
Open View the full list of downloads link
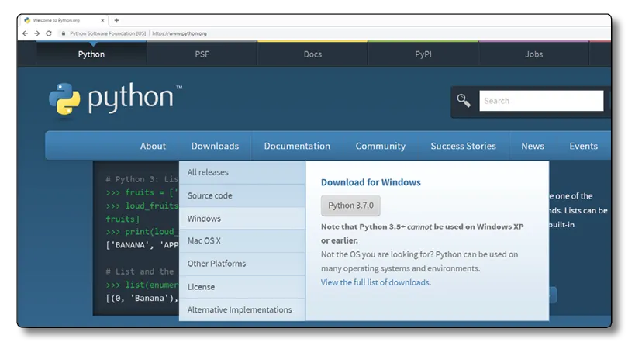tap(376, 282)
